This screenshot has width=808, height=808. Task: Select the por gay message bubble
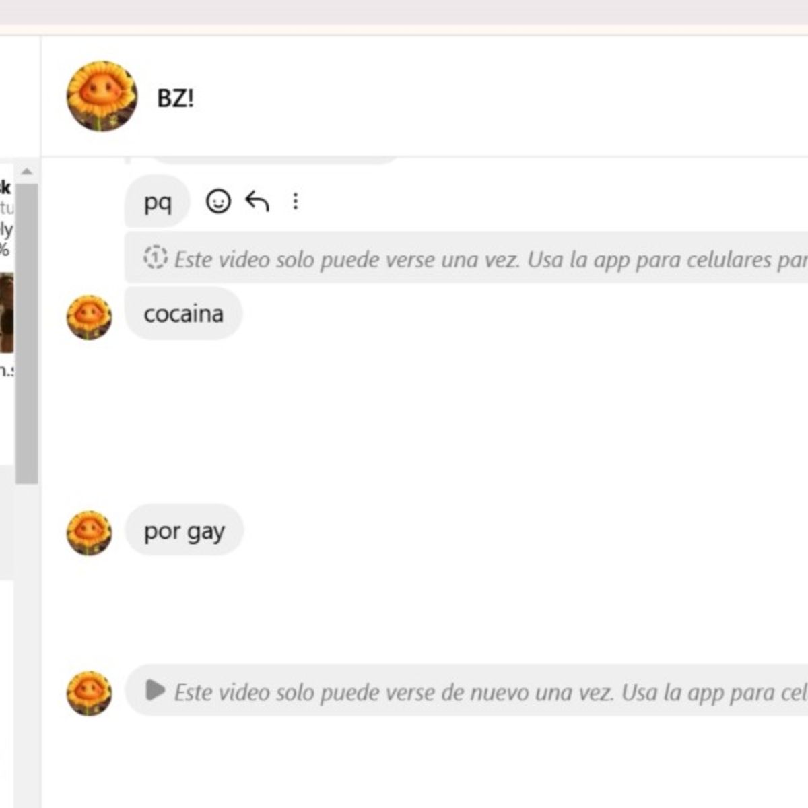(x=184, y=531)
